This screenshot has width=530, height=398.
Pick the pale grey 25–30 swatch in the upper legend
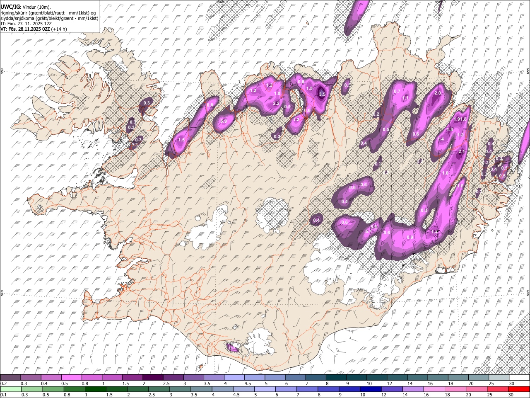tap(499, 378)
